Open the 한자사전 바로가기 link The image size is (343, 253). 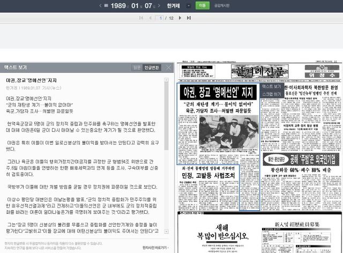[155, 248]
